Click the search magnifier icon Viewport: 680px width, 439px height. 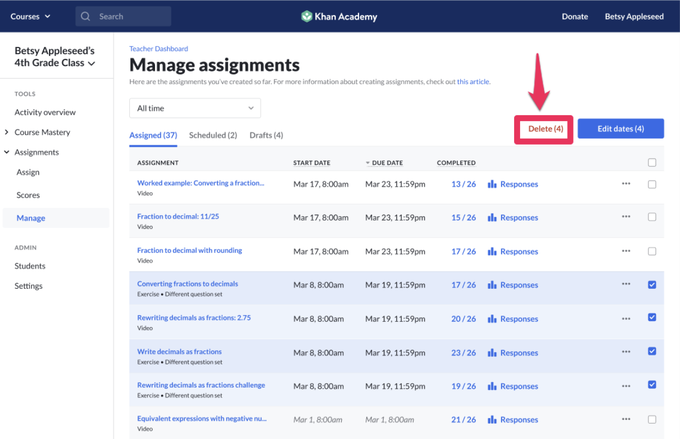coord(85,16)
